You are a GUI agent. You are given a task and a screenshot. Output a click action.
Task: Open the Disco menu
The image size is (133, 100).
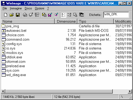pyautogui.click(x=28, y=8)
